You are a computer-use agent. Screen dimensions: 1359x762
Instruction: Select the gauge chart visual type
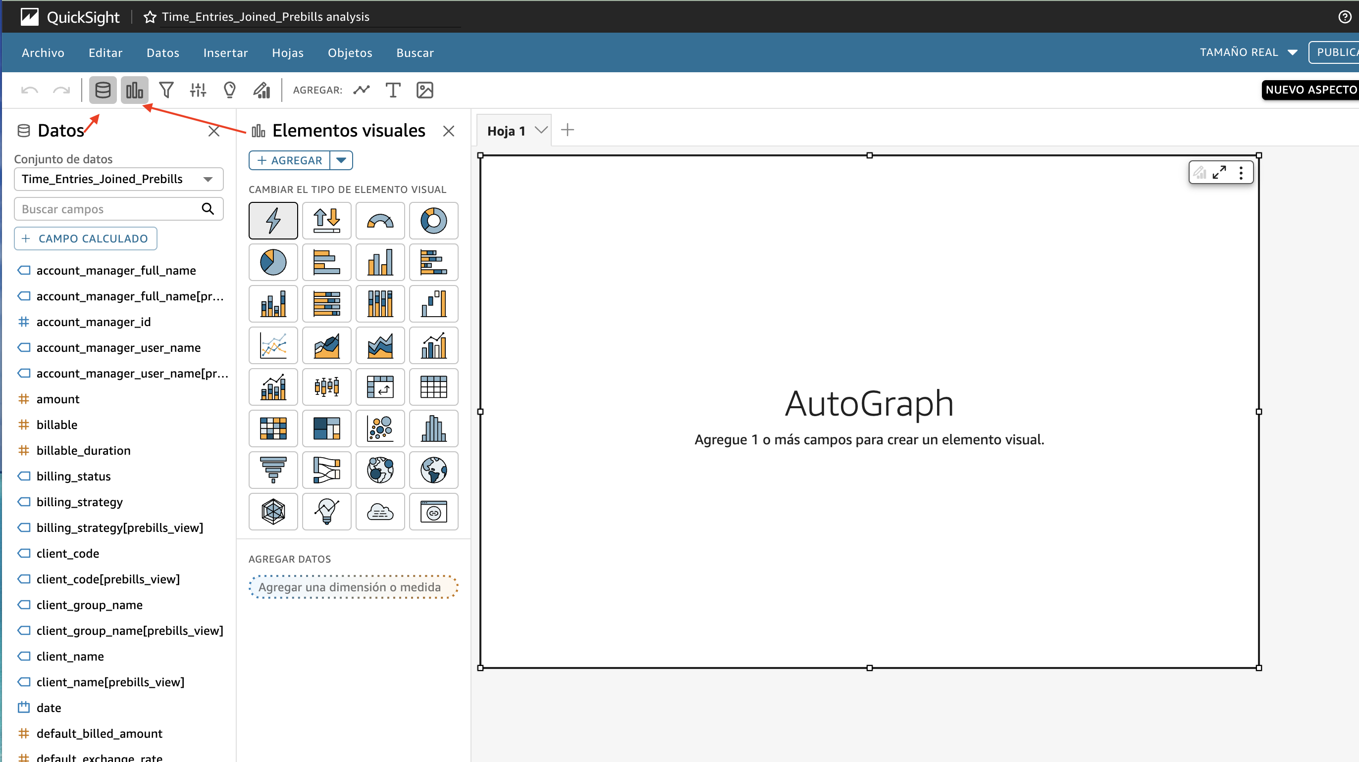380,220
